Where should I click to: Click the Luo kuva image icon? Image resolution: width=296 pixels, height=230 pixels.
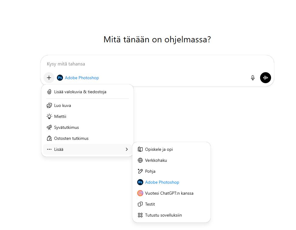(49, 105)
